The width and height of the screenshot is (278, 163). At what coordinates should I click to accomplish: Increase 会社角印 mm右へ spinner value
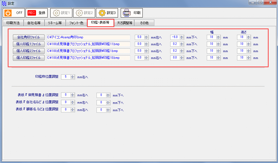point(146,36)
